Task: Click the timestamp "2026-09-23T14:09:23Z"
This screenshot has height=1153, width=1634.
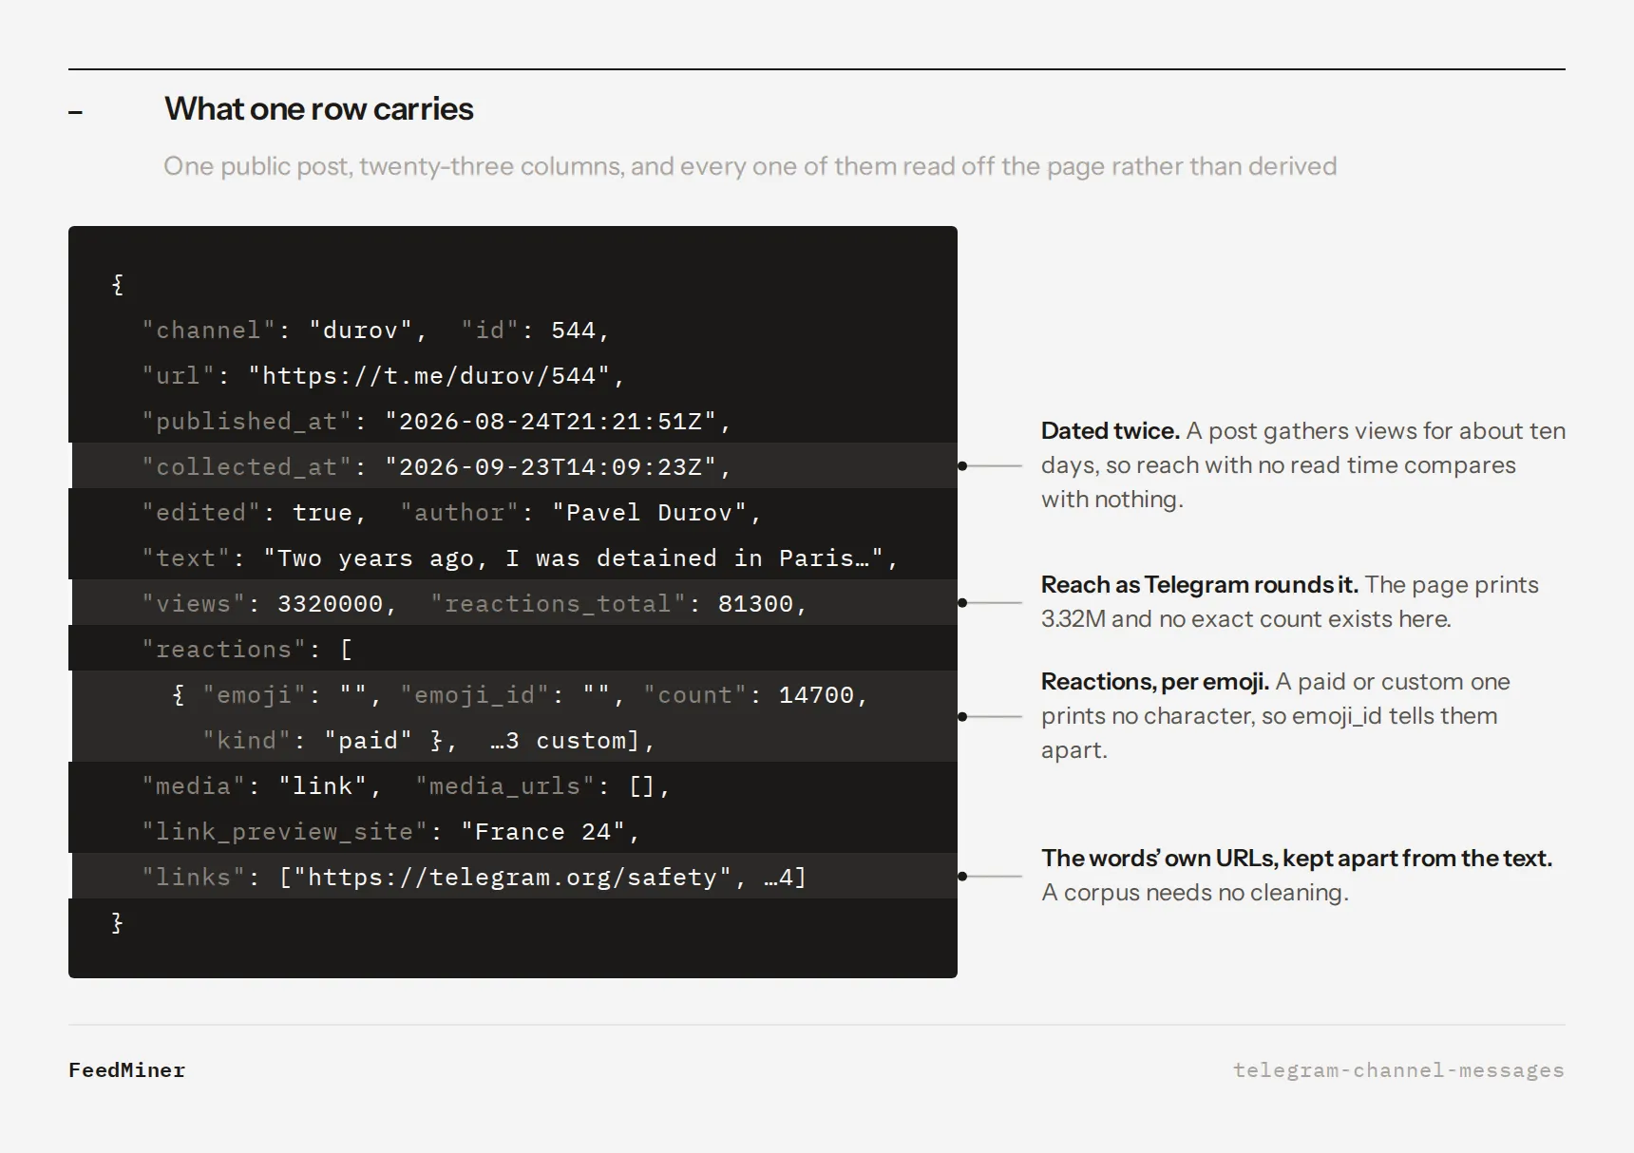Action: point(551,467)
